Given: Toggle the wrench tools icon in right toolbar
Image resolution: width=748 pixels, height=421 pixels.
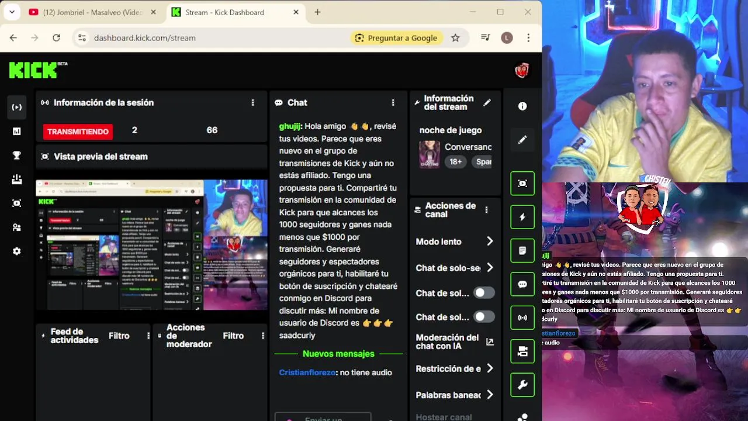Looking at the screenshot, I should (x=522, y=385).
